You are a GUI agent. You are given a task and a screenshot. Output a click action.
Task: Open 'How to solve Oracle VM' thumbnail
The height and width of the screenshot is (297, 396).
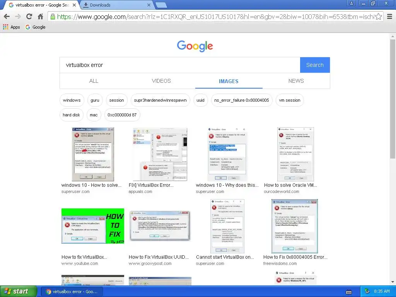(x=295, y=154)
